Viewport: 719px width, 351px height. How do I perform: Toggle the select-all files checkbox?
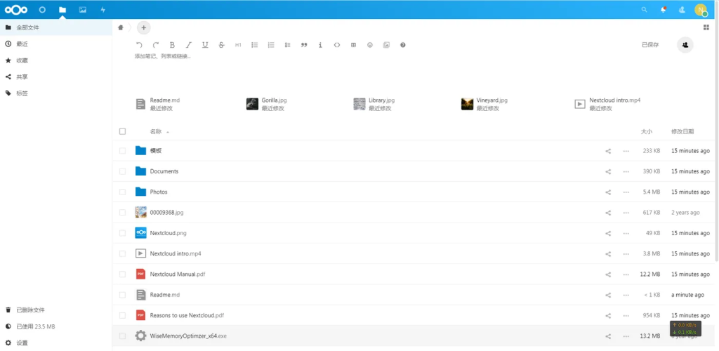coord(122,131)
